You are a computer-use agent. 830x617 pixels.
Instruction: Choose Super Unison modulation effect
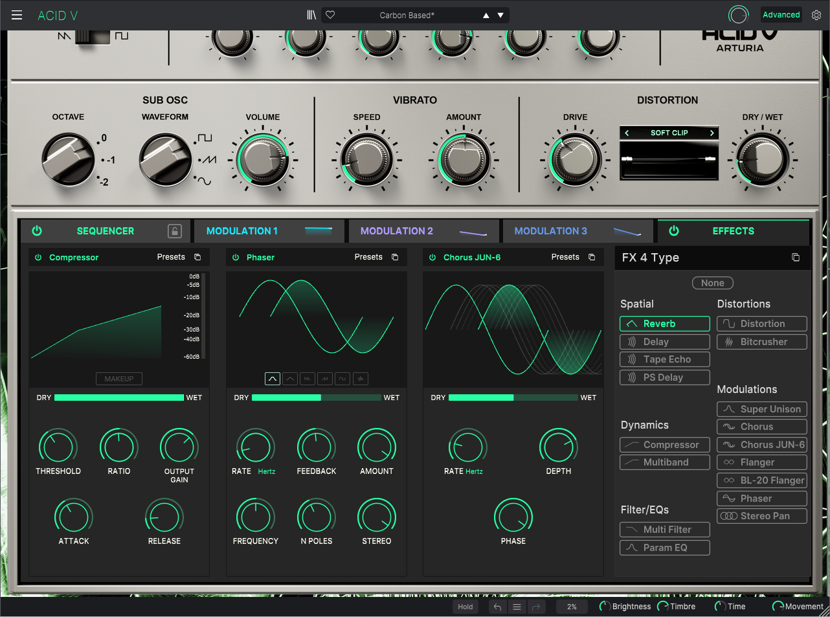762,409
